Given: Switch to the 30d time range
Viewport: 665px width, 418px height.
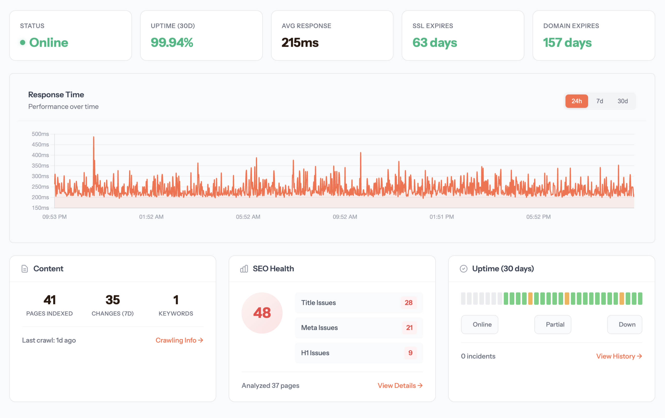Looking at the screenshot, I should [623, 101].
